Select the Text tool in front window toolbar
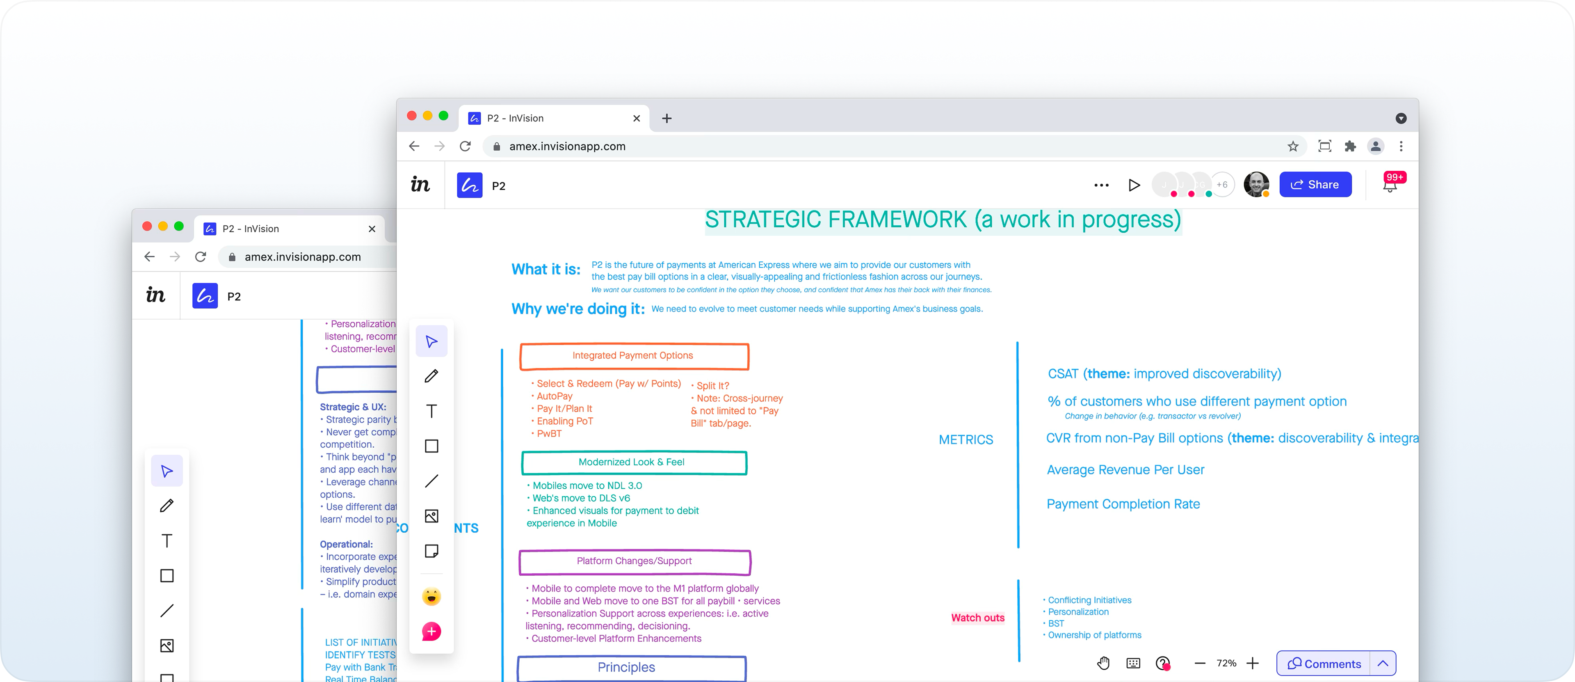 [431, 411]
